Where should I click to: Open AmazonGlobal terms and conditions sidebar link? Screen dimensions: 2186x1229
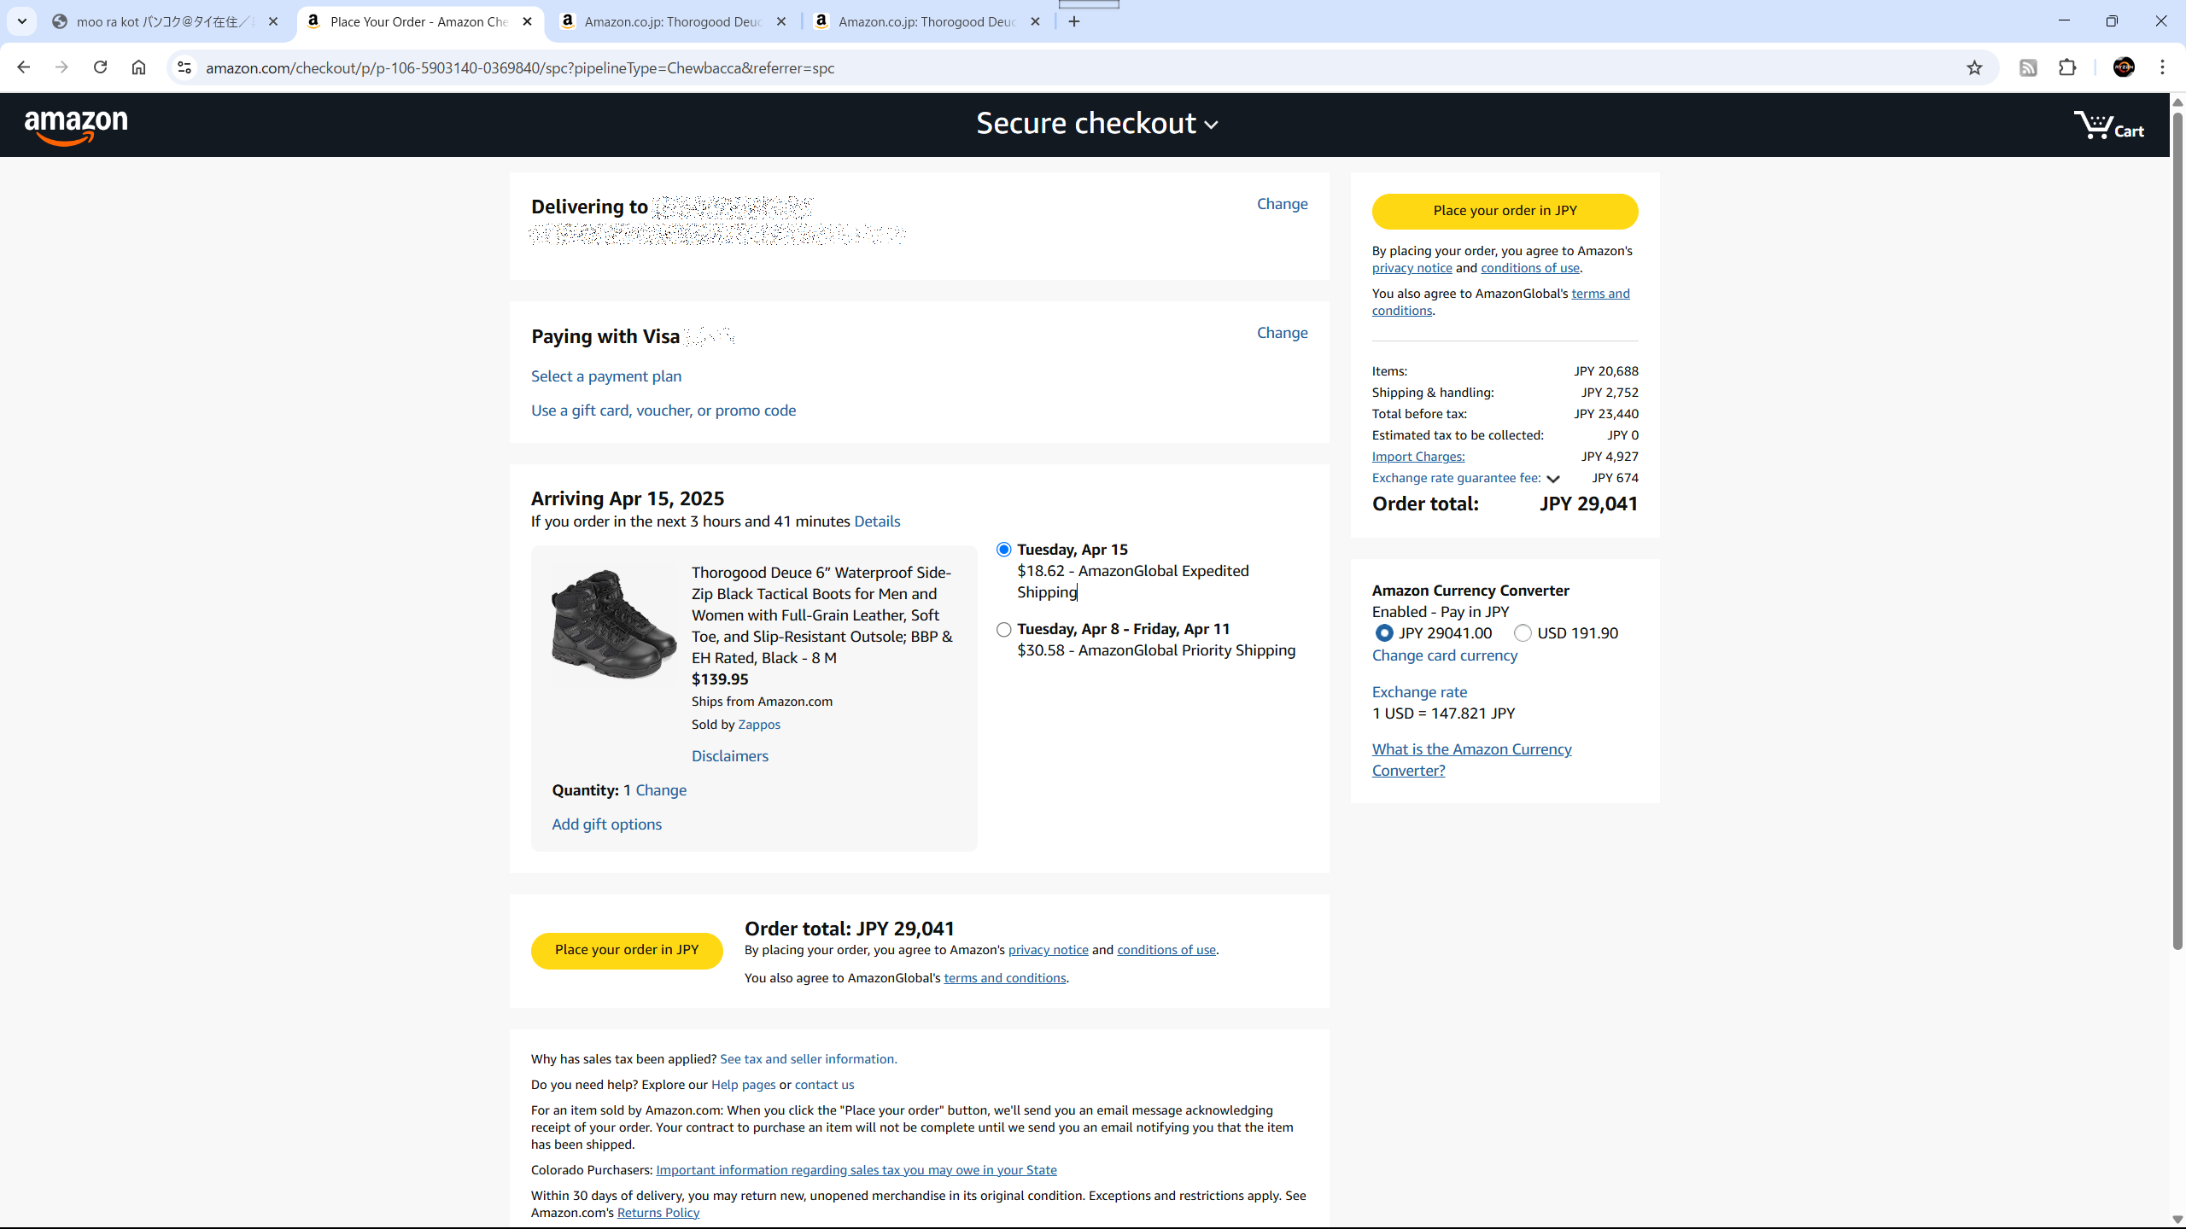click(x=1501, y=302)
